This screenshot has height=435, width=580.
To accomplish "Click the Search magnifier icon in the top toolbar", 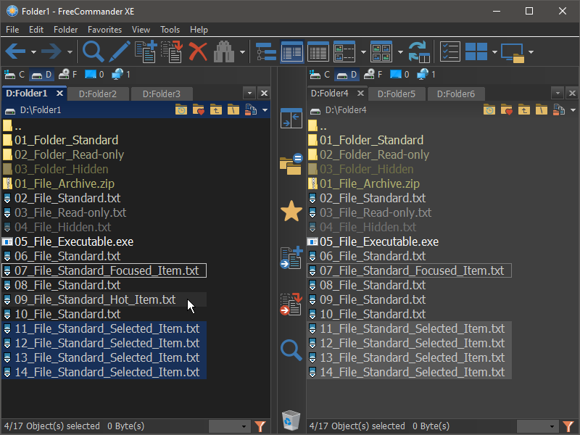I will tap(93, 51).
